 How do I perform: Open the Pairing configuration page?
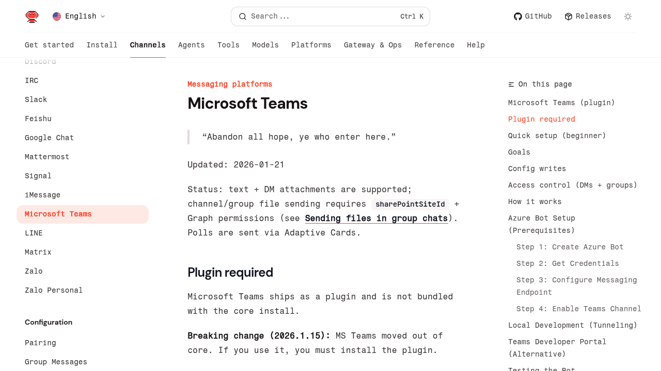(x=40, y=343)
